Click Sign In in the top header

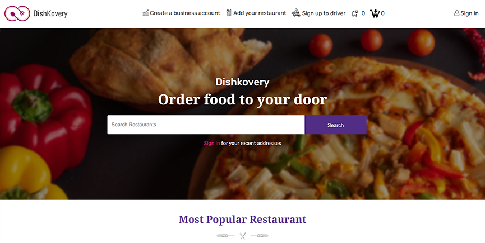[469, 13]
